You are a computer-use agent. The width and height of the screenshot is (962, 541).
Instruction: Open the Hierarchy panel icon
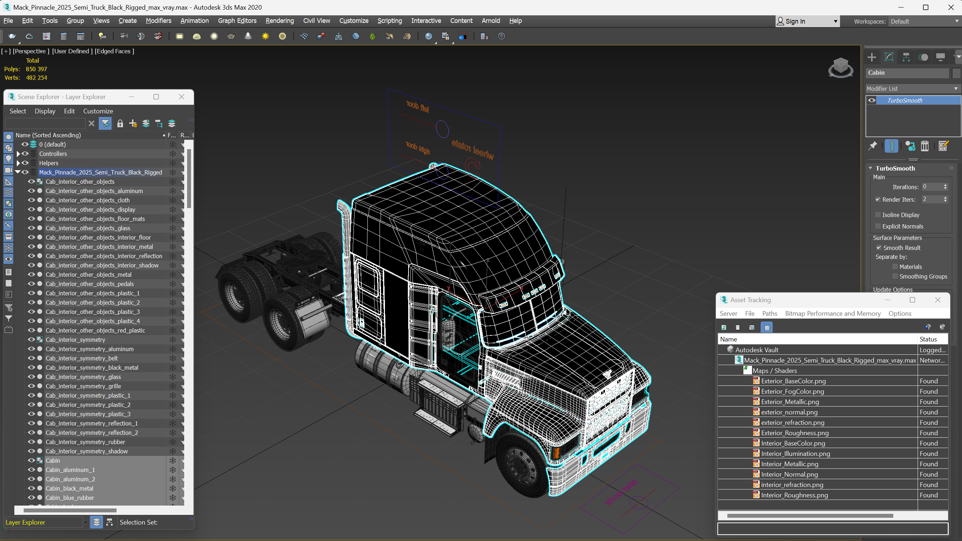906,57
